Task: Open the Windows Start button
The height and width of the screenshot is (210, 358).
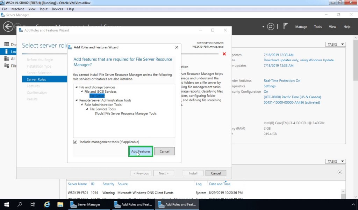Action: pos(7,204)
